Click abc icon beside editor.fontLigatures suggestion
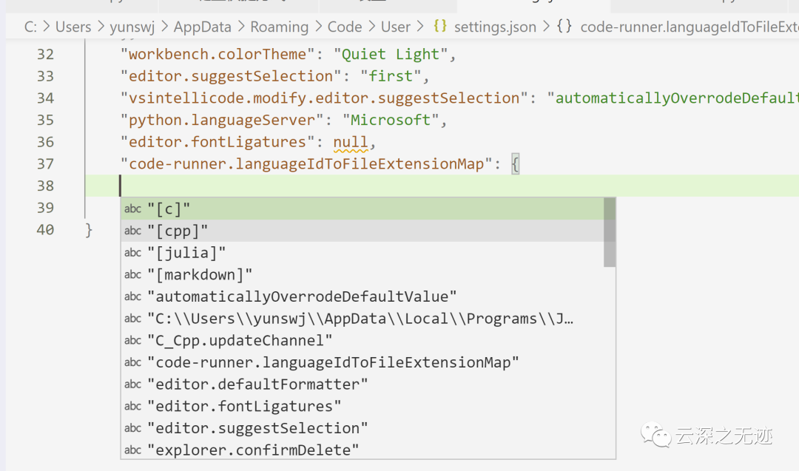The height and width of the screenshot is (471, 799). tap(133, 406)
